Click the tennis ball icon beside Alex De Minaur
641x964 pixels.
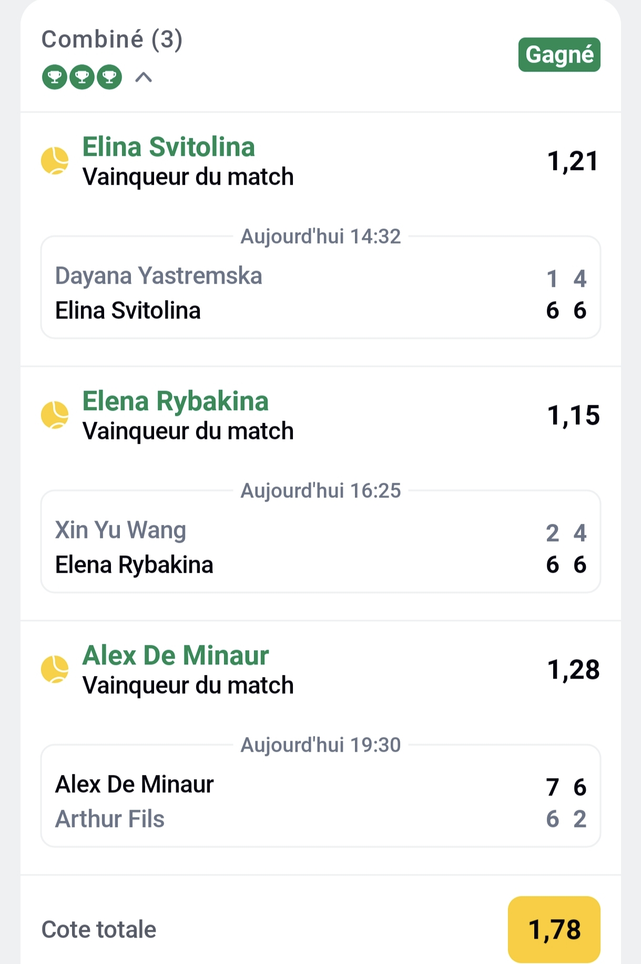[x=55, y=669]
